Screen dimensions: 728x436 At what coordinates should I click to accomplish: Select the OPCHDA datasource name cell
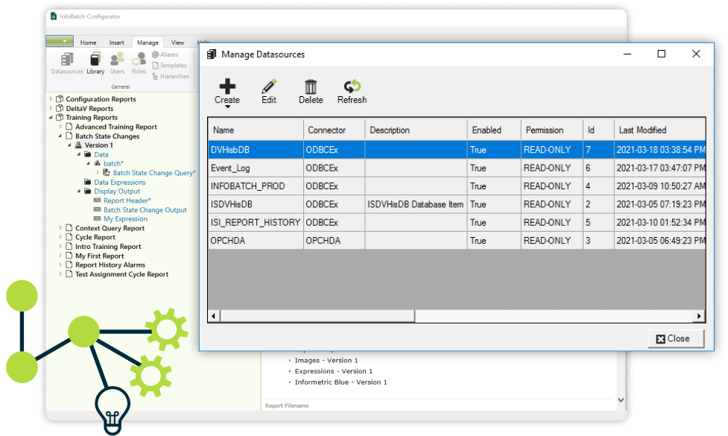(256, 241)
